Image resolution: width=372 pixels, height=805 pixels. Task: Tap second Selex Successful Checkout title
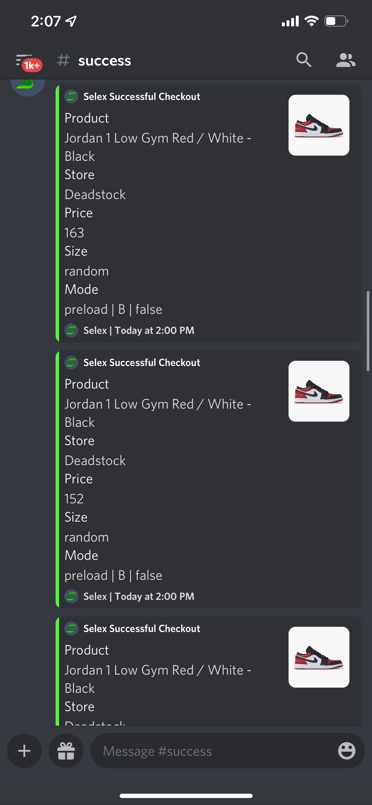pyautogui.click(x=142, y=363)
